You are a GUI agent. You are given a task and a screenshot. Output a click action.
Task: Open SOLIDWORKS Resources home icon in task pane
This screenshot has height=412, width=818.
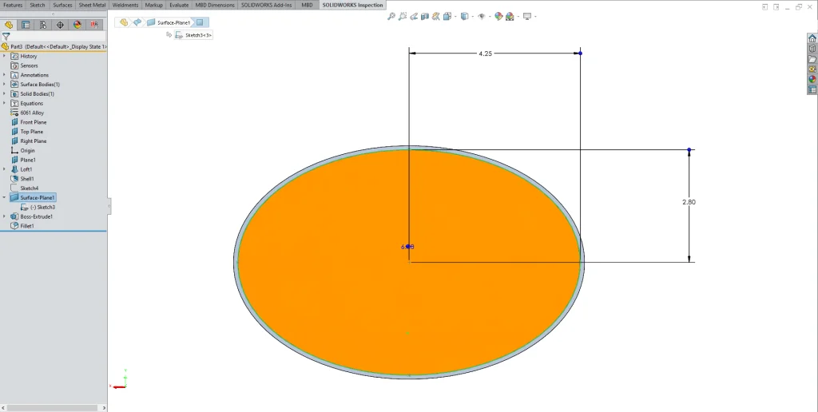[812, 38]
